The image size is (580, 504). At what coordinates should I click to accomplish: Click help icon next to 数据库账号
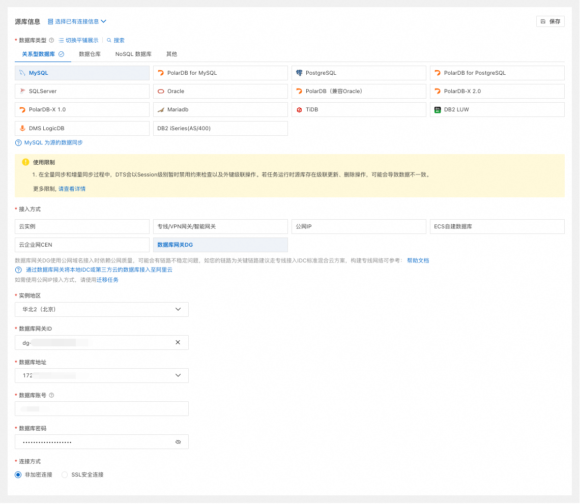(x=51, y=395)
